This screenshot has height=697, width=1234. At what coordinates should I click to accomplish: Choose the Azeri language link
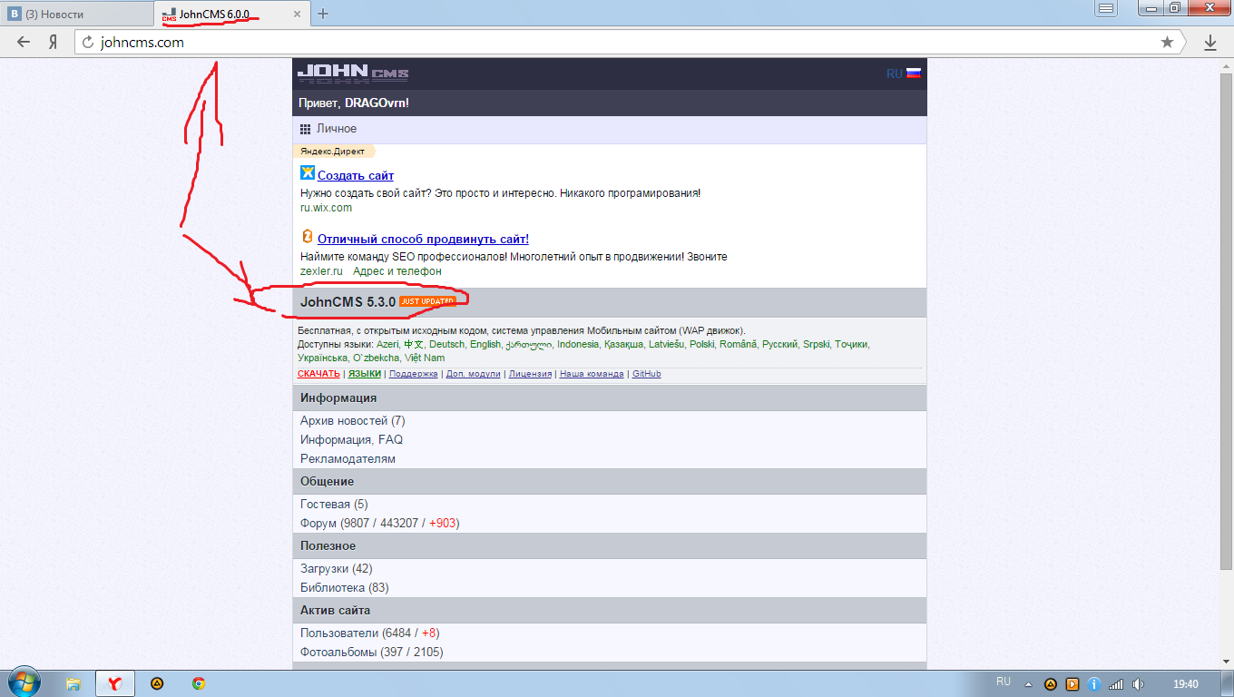(387, 344)
